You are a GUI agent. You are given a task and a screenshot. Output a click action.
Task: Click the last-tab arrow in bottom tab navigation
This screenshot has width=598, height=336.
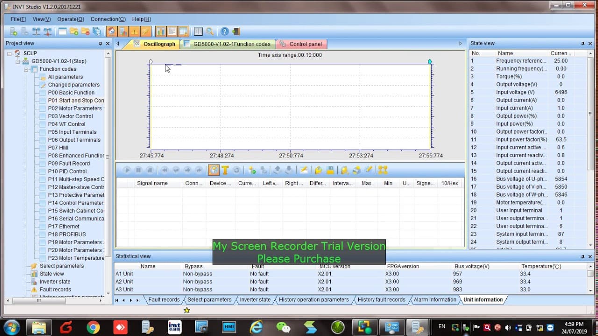coord(138,300)
